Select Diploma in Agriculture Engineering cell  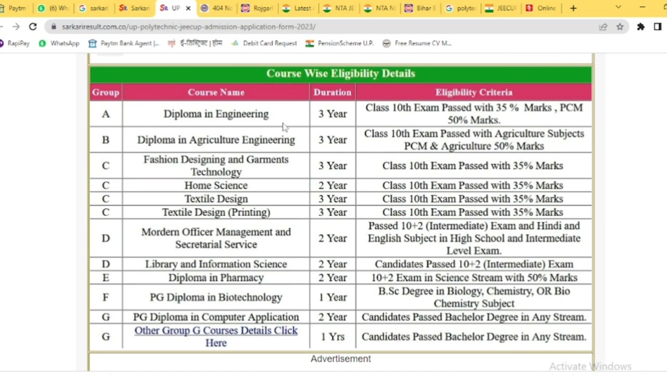click(216, 140)
